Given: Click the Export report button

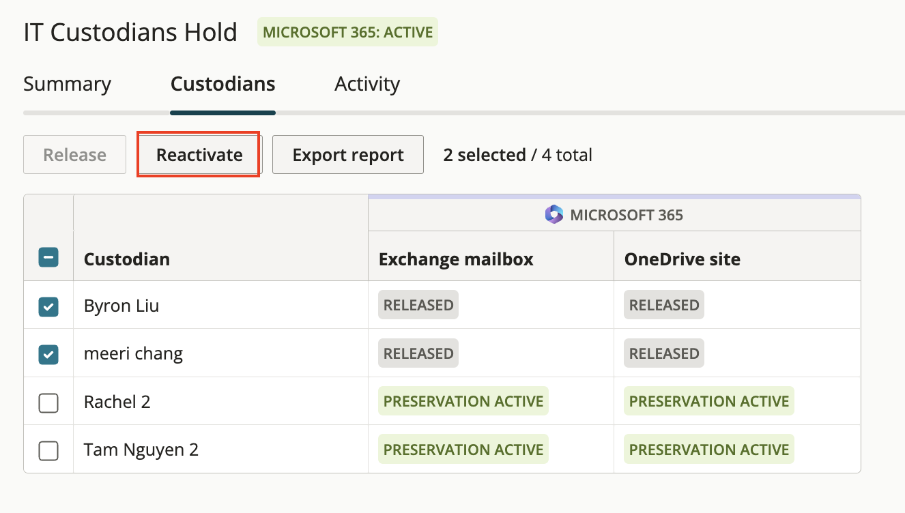Looking at the screenshot, I should [348, 155].
